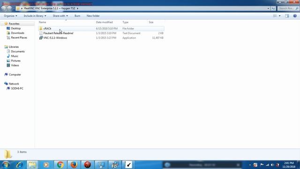Viewport: 300px width, 169px height.
Task: Click the Change your view icon
Action: [x=275, y=16]
